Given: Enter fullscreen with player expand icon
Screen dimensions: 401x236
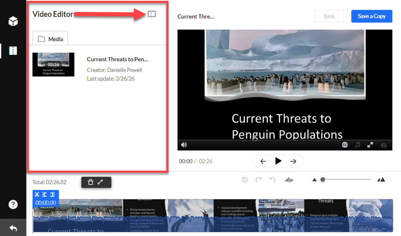Looking at the screenshot, I should pyautogui.click(x=370, y=145).
